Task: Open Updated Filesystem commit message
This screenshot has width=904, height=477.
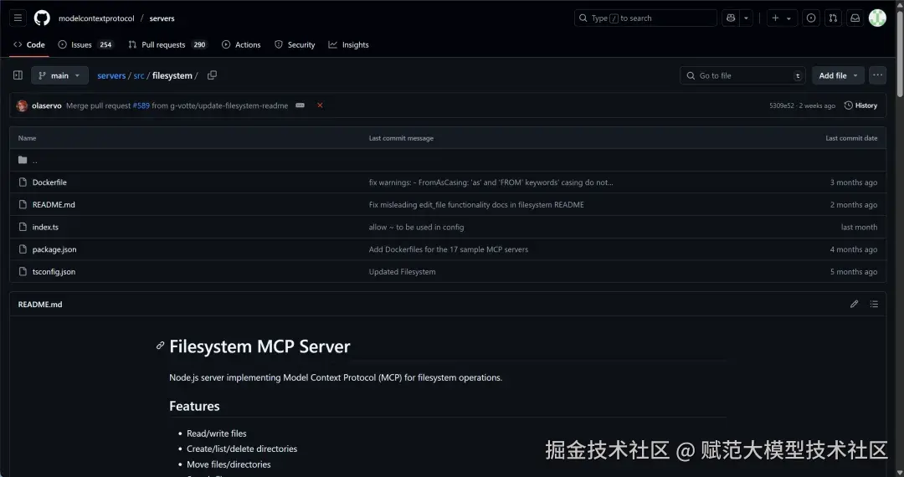Action: [x=403, y=272]
